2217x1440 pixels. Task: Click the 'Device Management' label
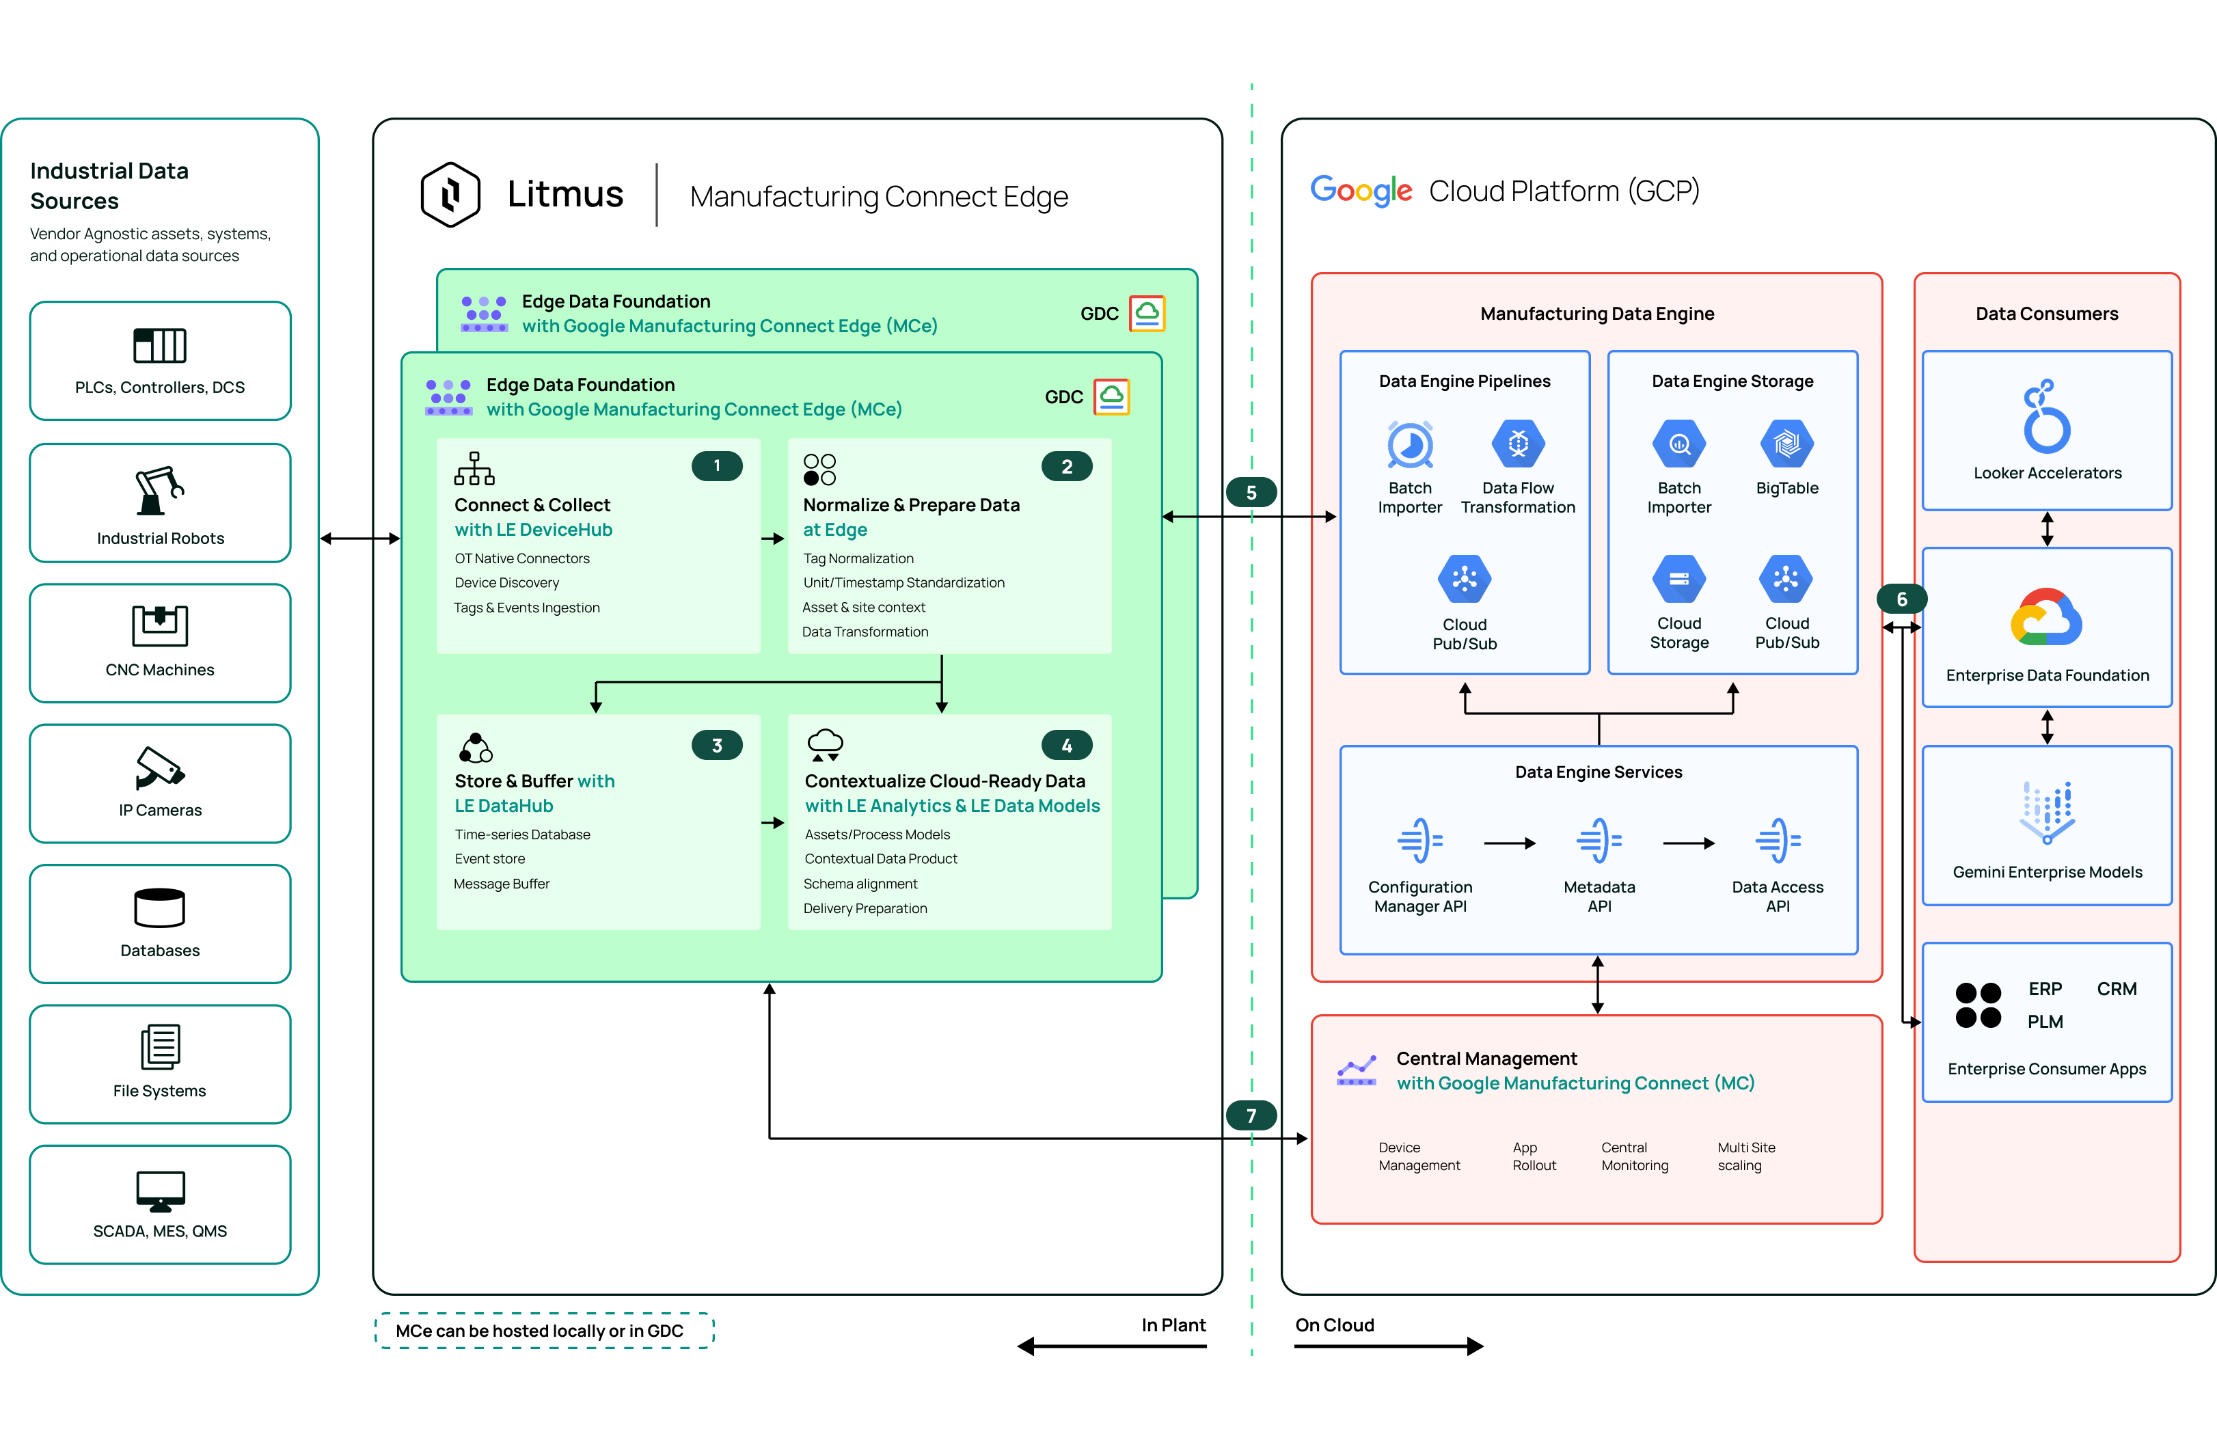(x=1419, y=1156)
